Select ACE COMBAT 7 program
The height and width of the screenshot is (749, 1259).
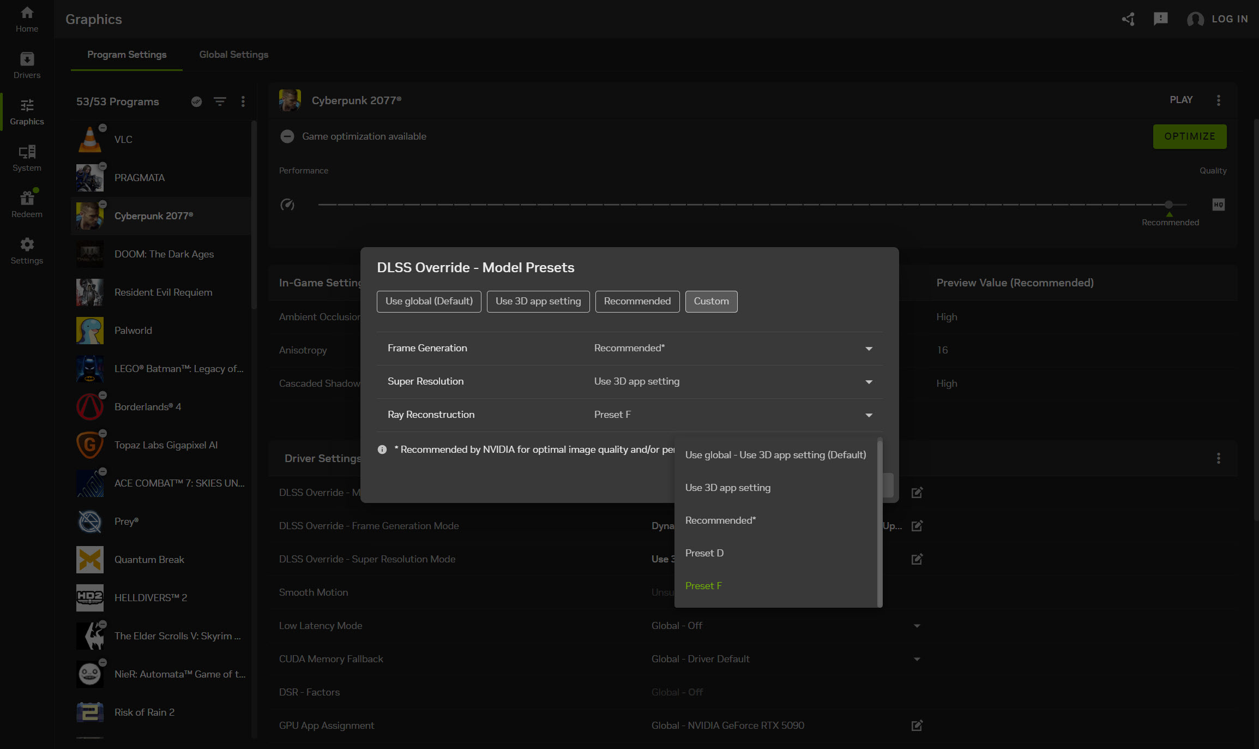pyautogui.click(x=161, y=483)
